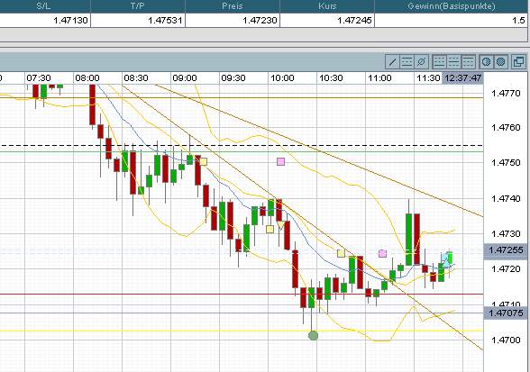Click the yellow square marker near 10:30

point(341,253)
